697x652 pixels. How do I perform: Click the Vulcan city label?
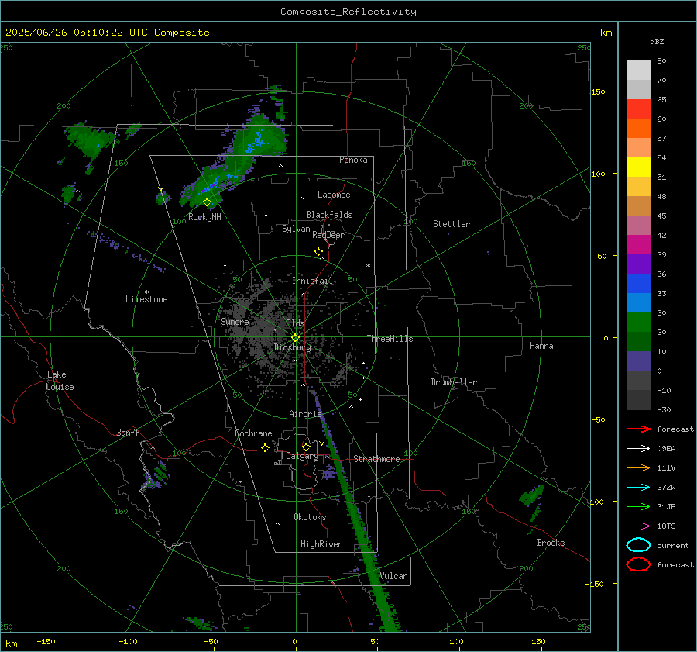point(393,576)
